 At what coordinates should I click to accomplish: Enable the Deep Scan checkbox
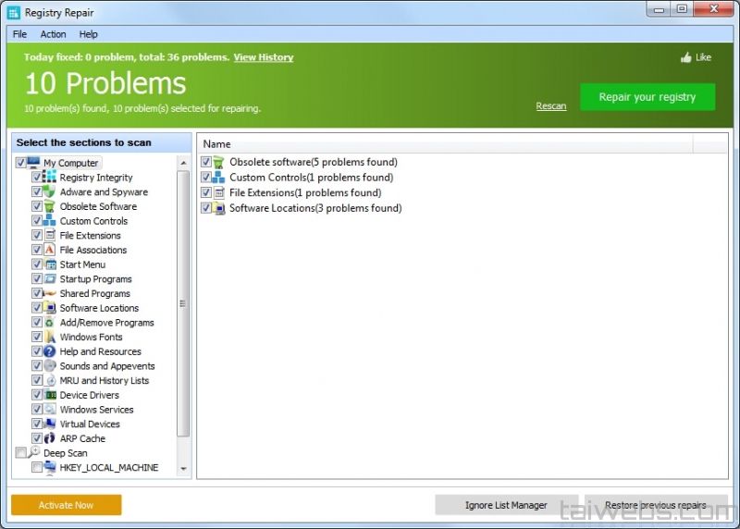[21, 453]
